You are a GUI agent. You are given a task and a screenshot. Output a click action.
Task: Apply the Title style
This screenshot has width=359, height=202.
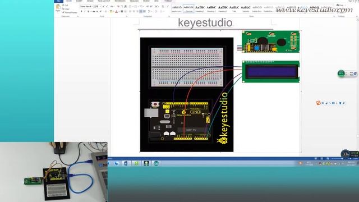234,8
